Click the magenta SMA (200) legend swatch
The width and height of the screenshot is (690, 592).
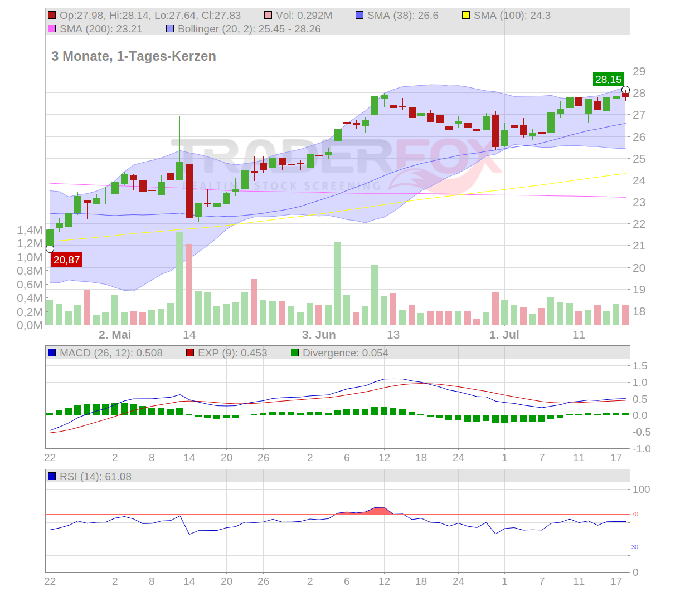click(x=52, y=29)
